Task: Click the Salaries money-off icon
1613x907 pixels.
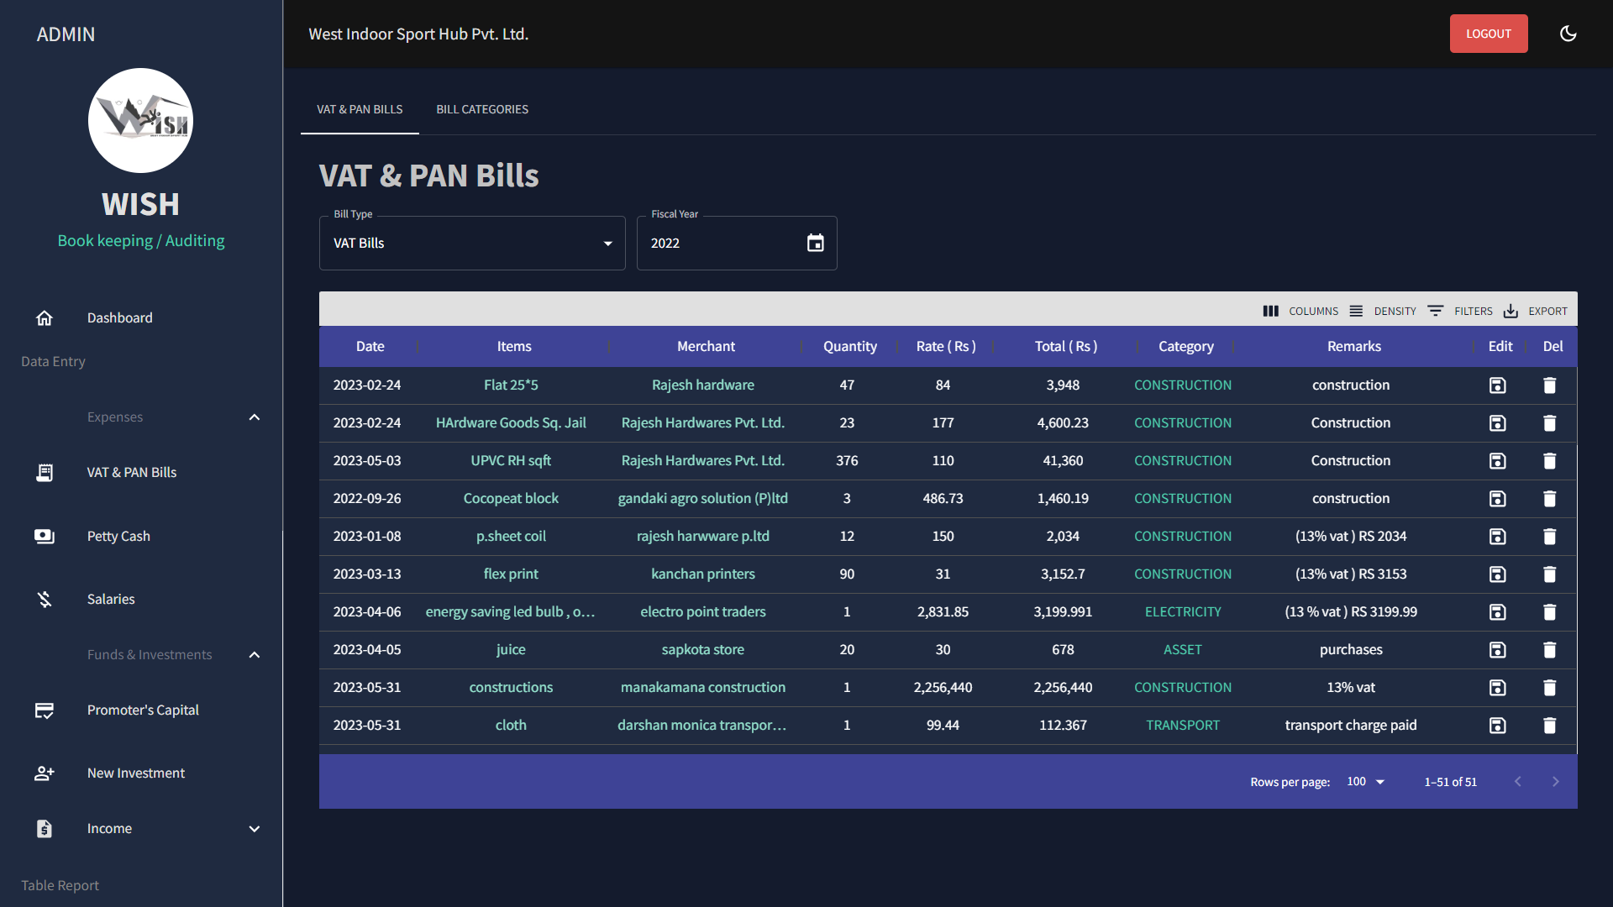Action: [45, 599]
